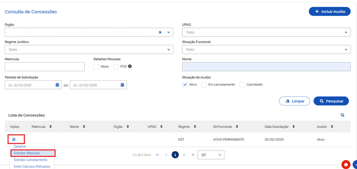Focus the Nome input field
The height and width of the screenshot is (169, 357).
click(x=266, y=67)
